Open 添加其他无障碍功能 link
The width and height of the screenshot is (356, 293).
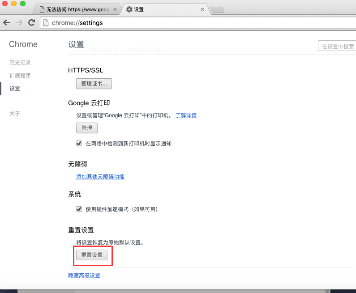[100, 177]
